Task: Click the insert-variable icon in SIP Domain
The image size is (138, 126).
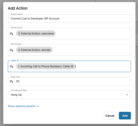Action: coord(12,50)
